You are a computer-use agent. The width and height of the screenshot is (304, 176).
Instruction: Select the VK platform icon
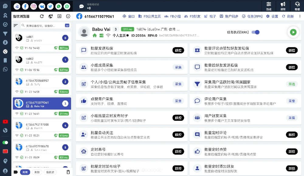click(x=42, y=6)
